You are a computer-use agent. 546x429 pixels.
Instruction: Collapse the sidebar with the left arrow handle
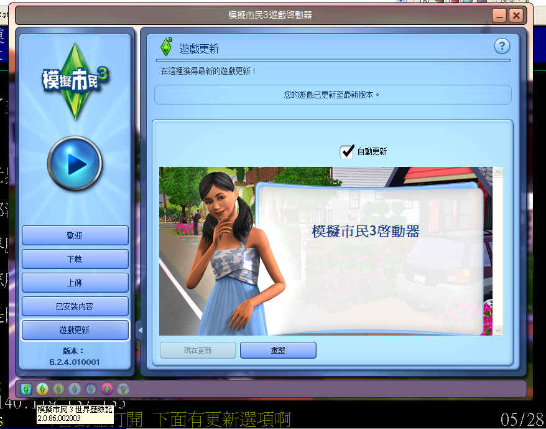click(140, 330)
